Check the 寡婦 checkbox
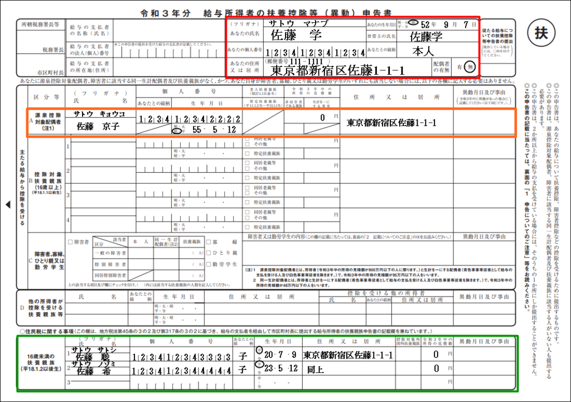The width and height of the screenshot is (571, 402). [209, 242]
